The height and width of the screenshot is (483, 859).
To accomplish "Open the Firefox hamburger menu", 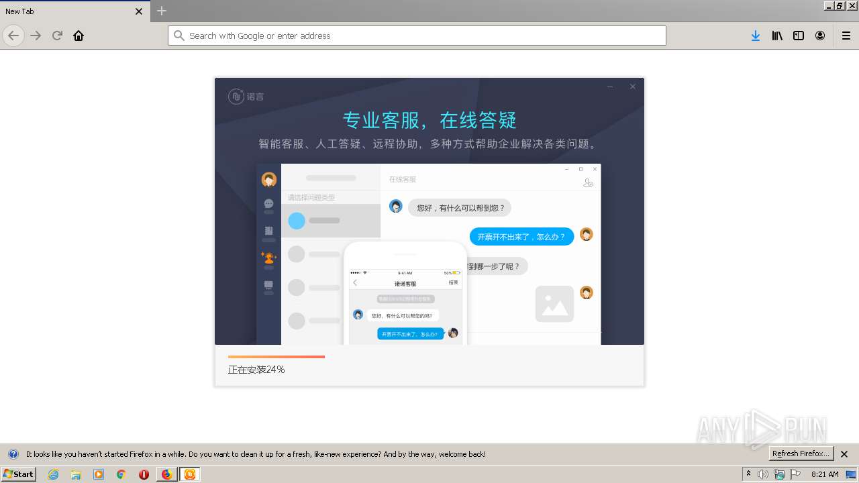I will pyautogui.click(x=846, y=36).
